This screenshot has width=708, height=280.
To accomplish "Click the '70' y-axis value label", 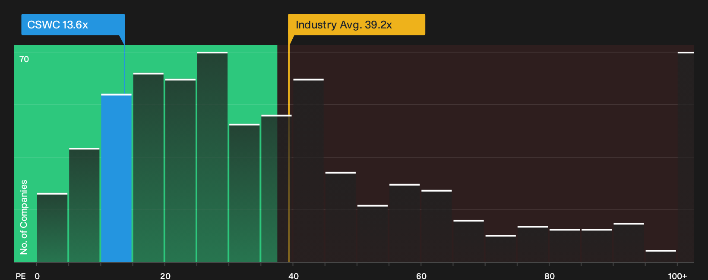I will pos(24,59).
